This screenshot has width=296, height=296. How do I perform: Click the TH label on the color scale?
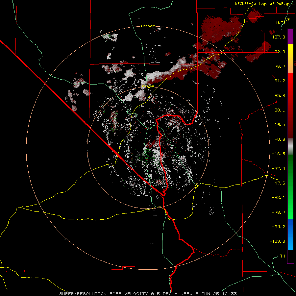click(x=283, y=256)
